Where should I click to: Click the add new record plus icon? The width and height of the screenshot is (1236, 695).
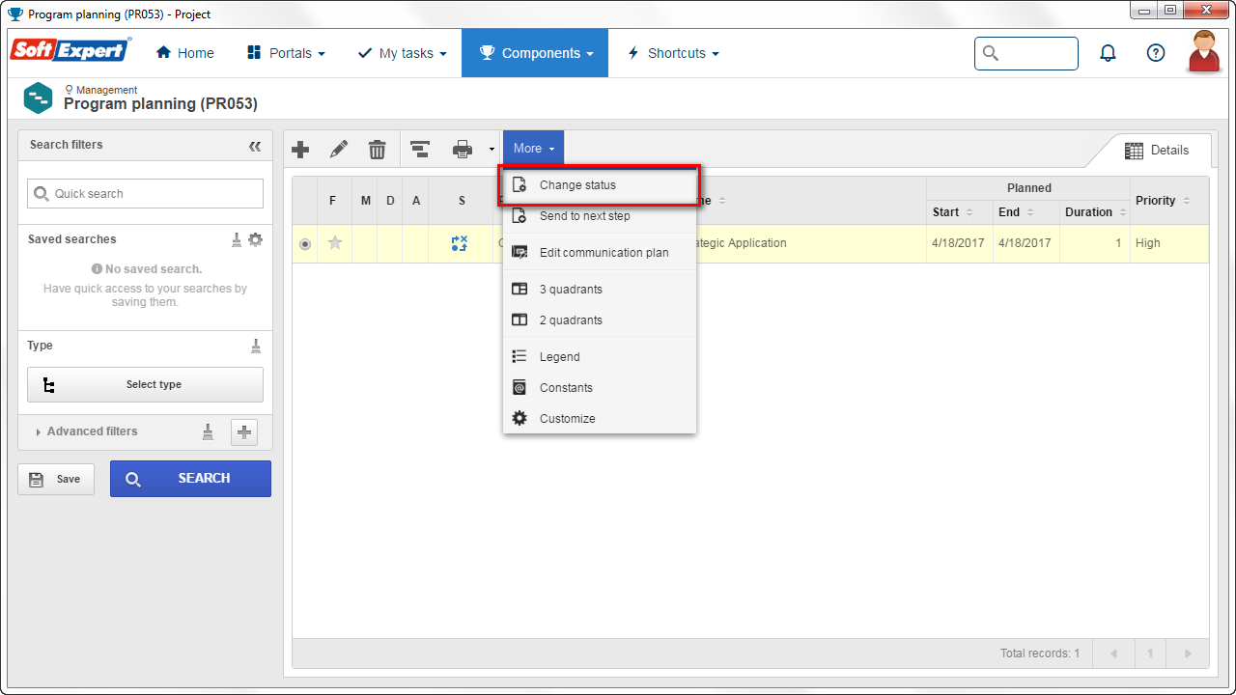click(x=300, y=150)
